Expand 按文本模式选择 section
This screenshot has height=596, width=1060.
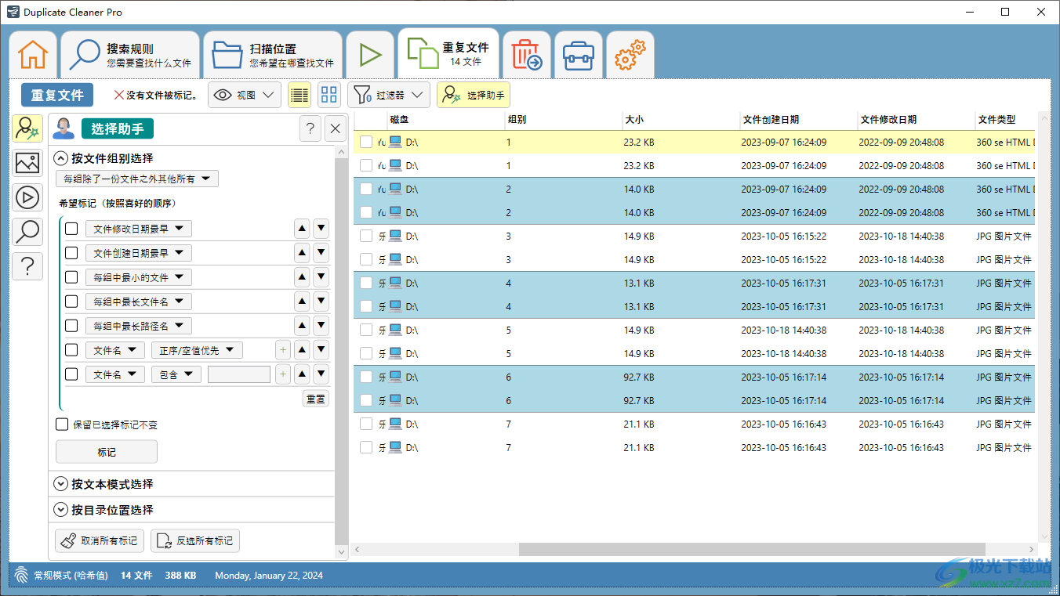pos(61,484)
